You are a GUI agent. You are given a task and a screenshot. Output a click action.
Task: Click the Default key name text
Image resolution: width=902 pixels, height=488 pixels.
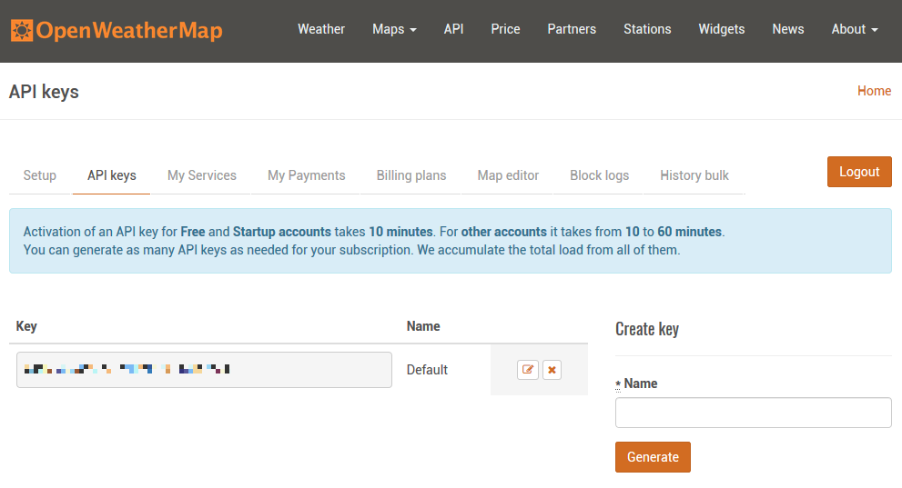point(427,370)
